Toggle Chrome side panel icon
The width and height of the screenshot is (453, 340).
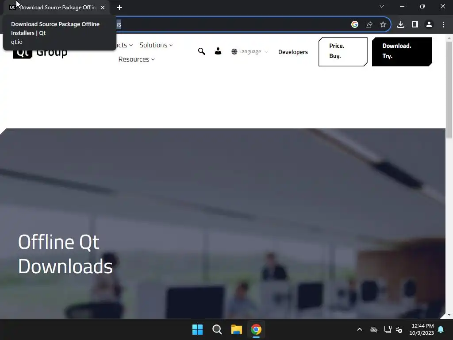click(x=415, y=25)
